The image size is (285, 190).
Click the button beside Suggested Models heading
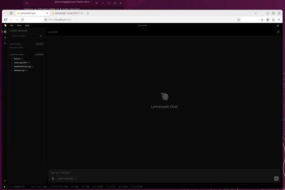[39, 55]
